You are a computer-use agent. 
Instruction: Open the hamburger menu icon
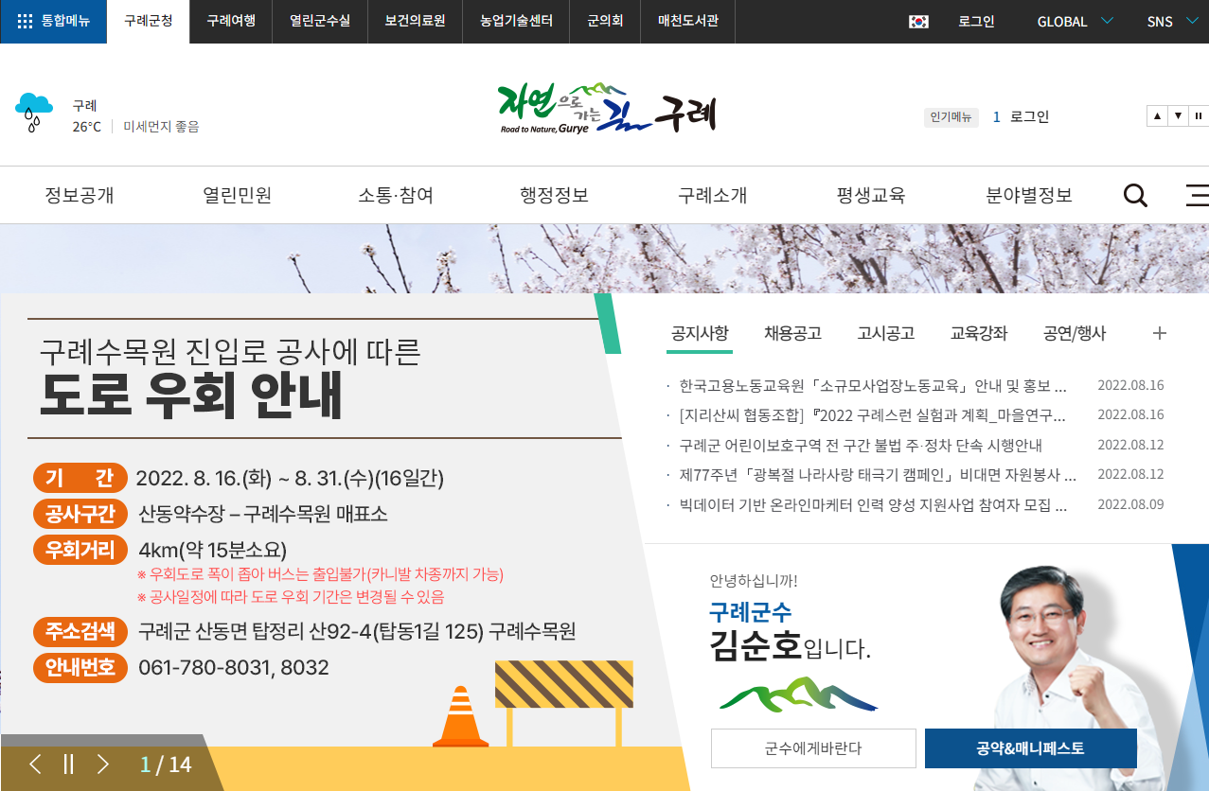[x=1197, y=195]
